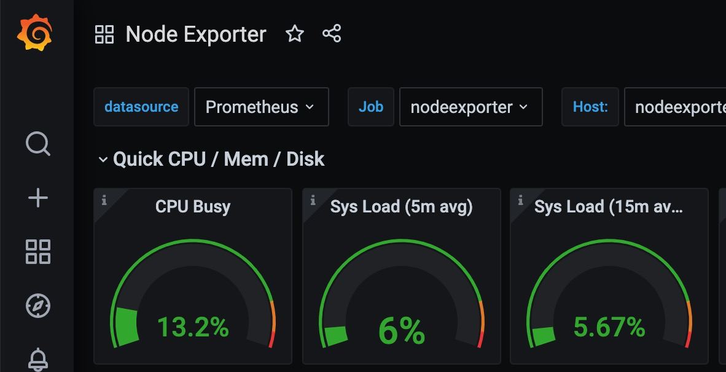The width and height of the screenshot is (726, 372).
Task: Collapse the Quick CPU / Mem / Disk row
Action: pyautogui.click(x=103, y=160)
